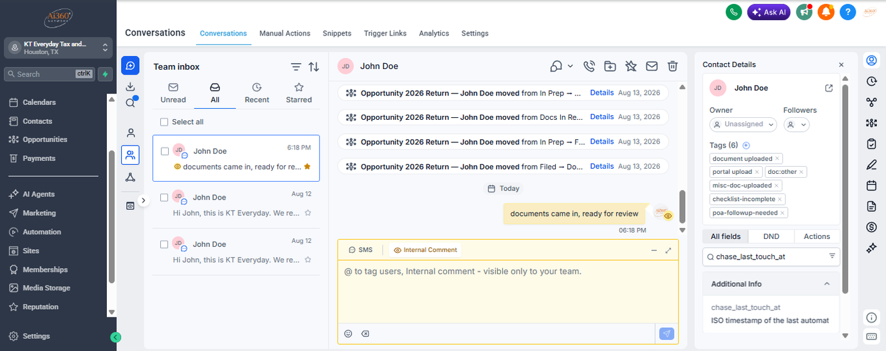
Task: Open the emoji picker in composer
Action: pyautogui.click(x=348, y=334)
